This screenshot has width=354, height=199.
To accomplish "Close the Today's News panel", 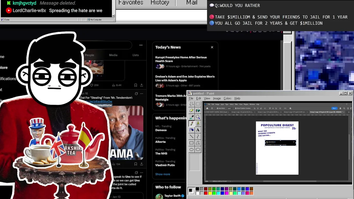I will coord(212,47).
